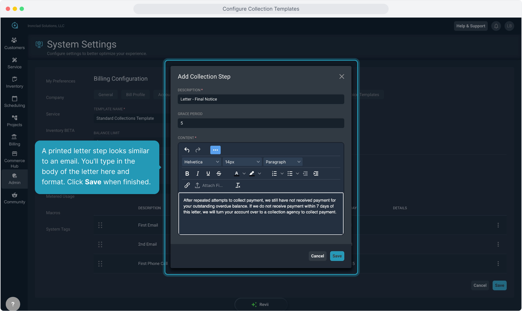Open Billing in the left sidebar
522x311 pixels.
click(14, 140)
